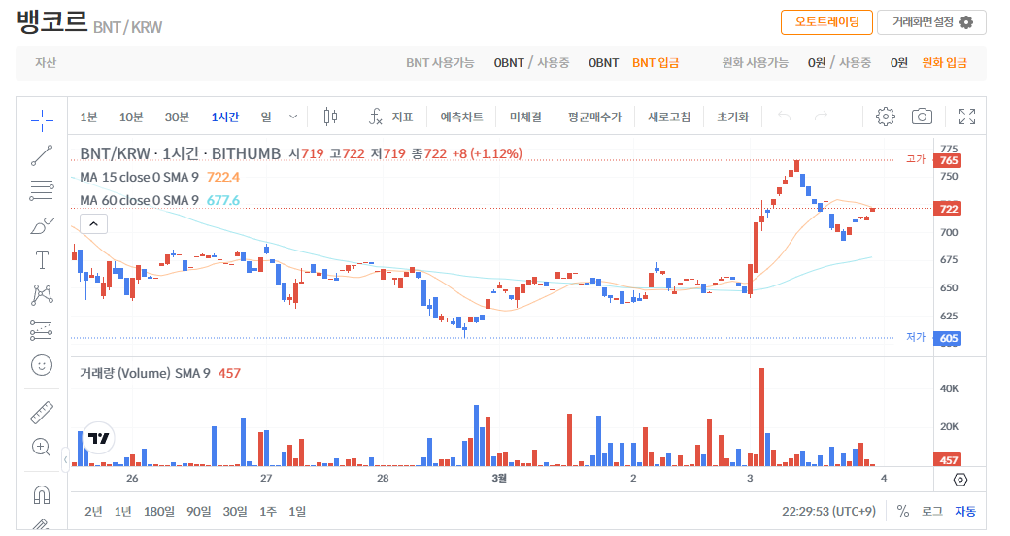Select the brush drawing tool
Image resolution: width=1010 pixels, height=536 pixels.
(42, 225)
